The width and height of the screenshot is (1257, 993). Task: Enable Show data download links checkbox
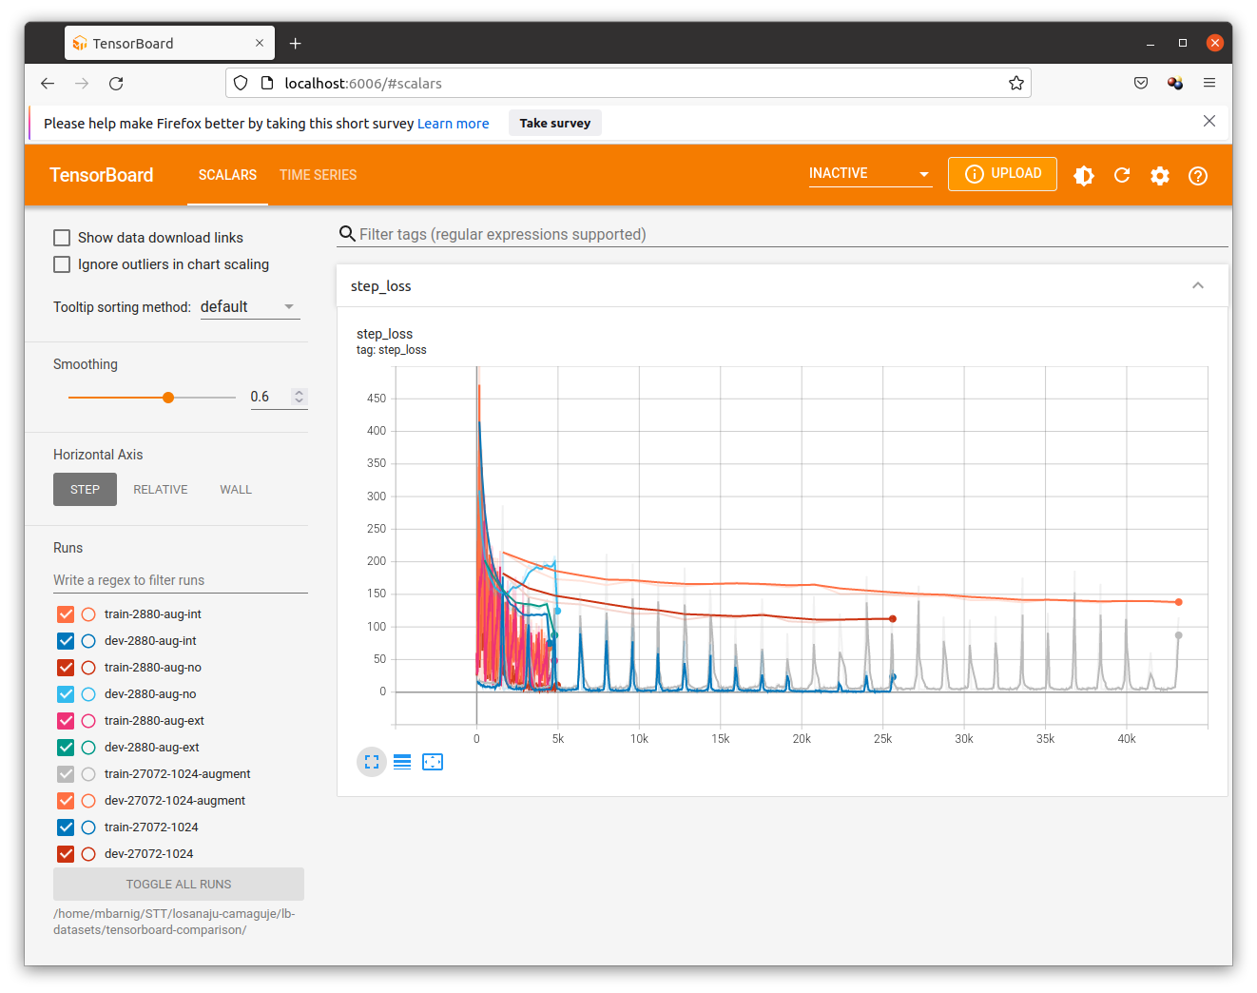[63, 238]
